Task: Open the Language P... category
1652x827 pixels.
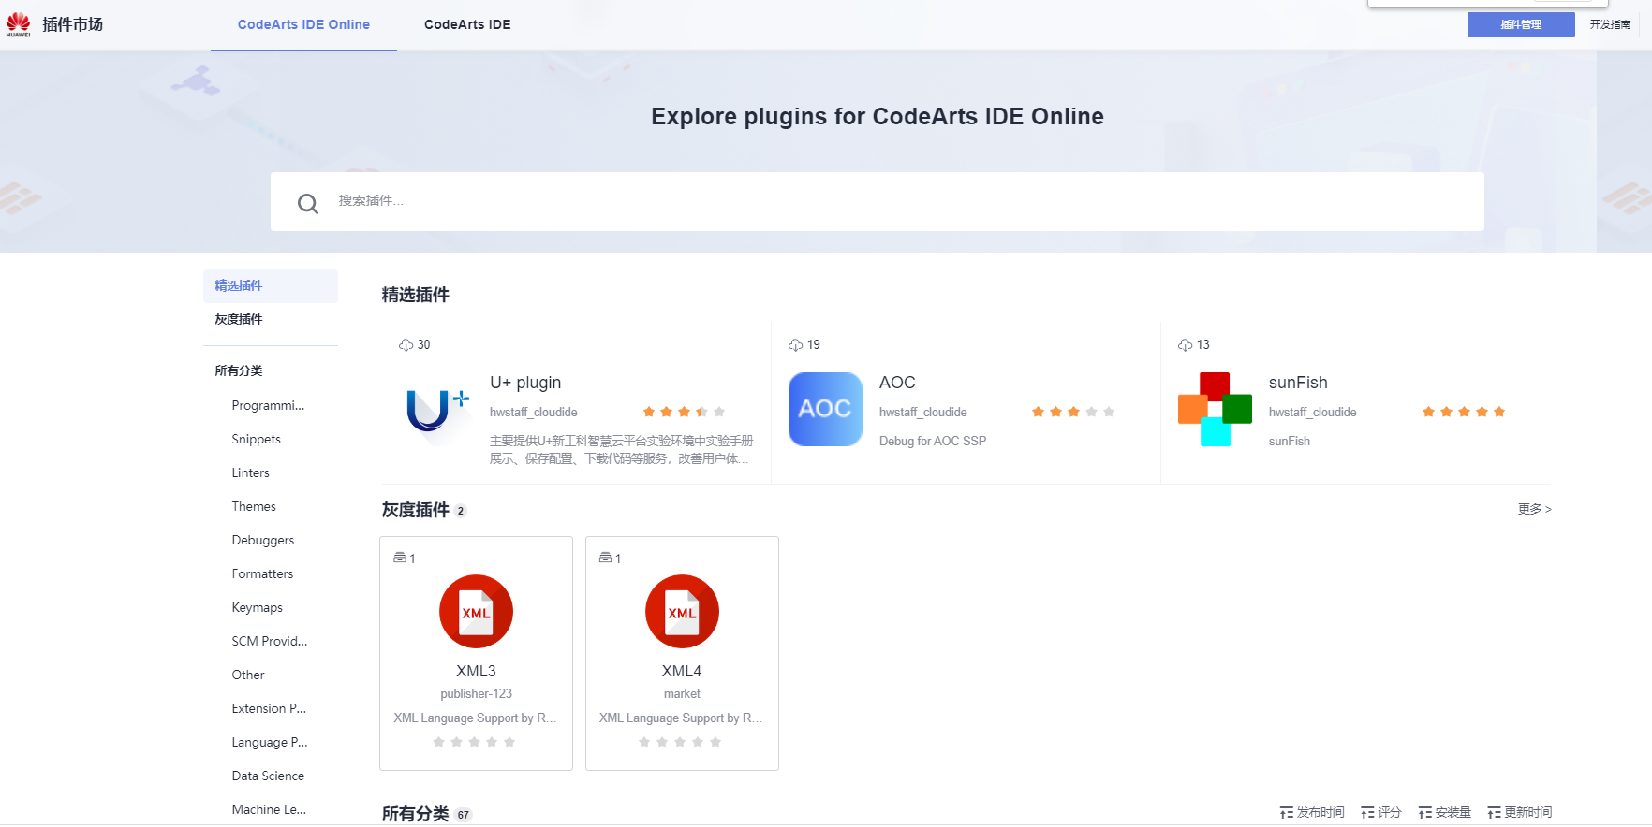Action: 269,742
